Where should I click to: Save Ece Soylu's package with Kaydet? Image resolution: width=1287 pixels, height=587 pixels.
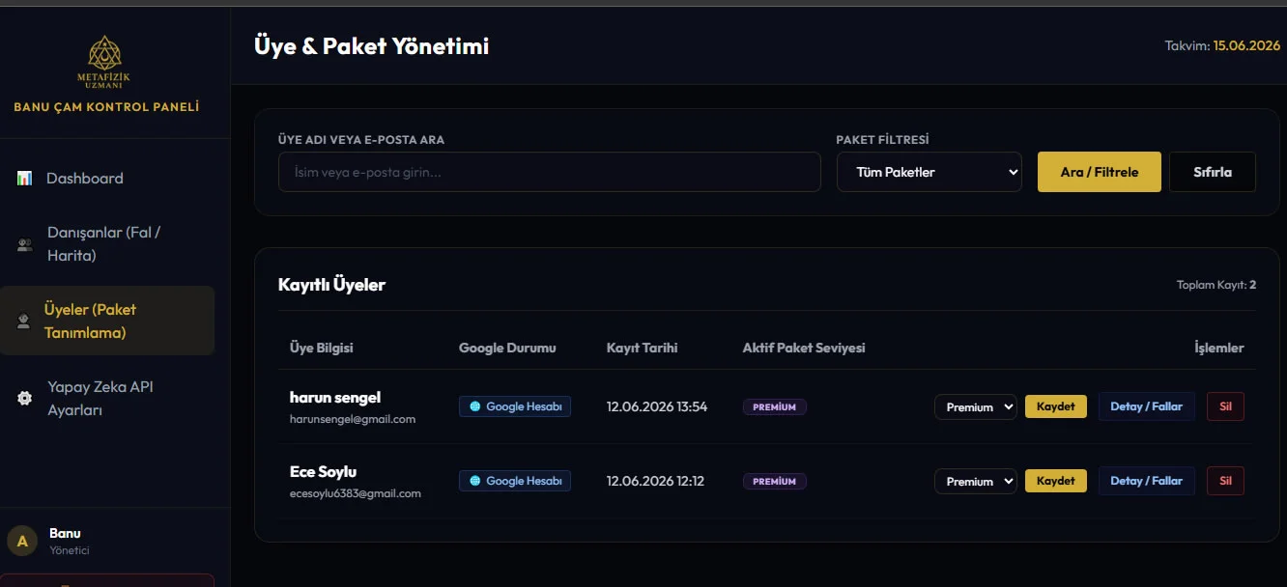(1056, 481)
